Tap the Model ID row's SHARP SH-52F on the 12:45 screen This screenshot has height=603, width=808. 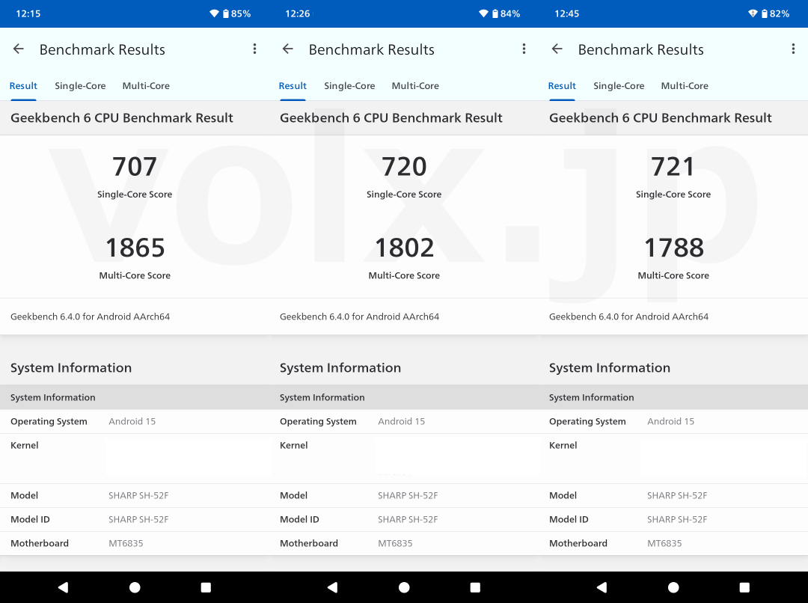click(677, 519)
